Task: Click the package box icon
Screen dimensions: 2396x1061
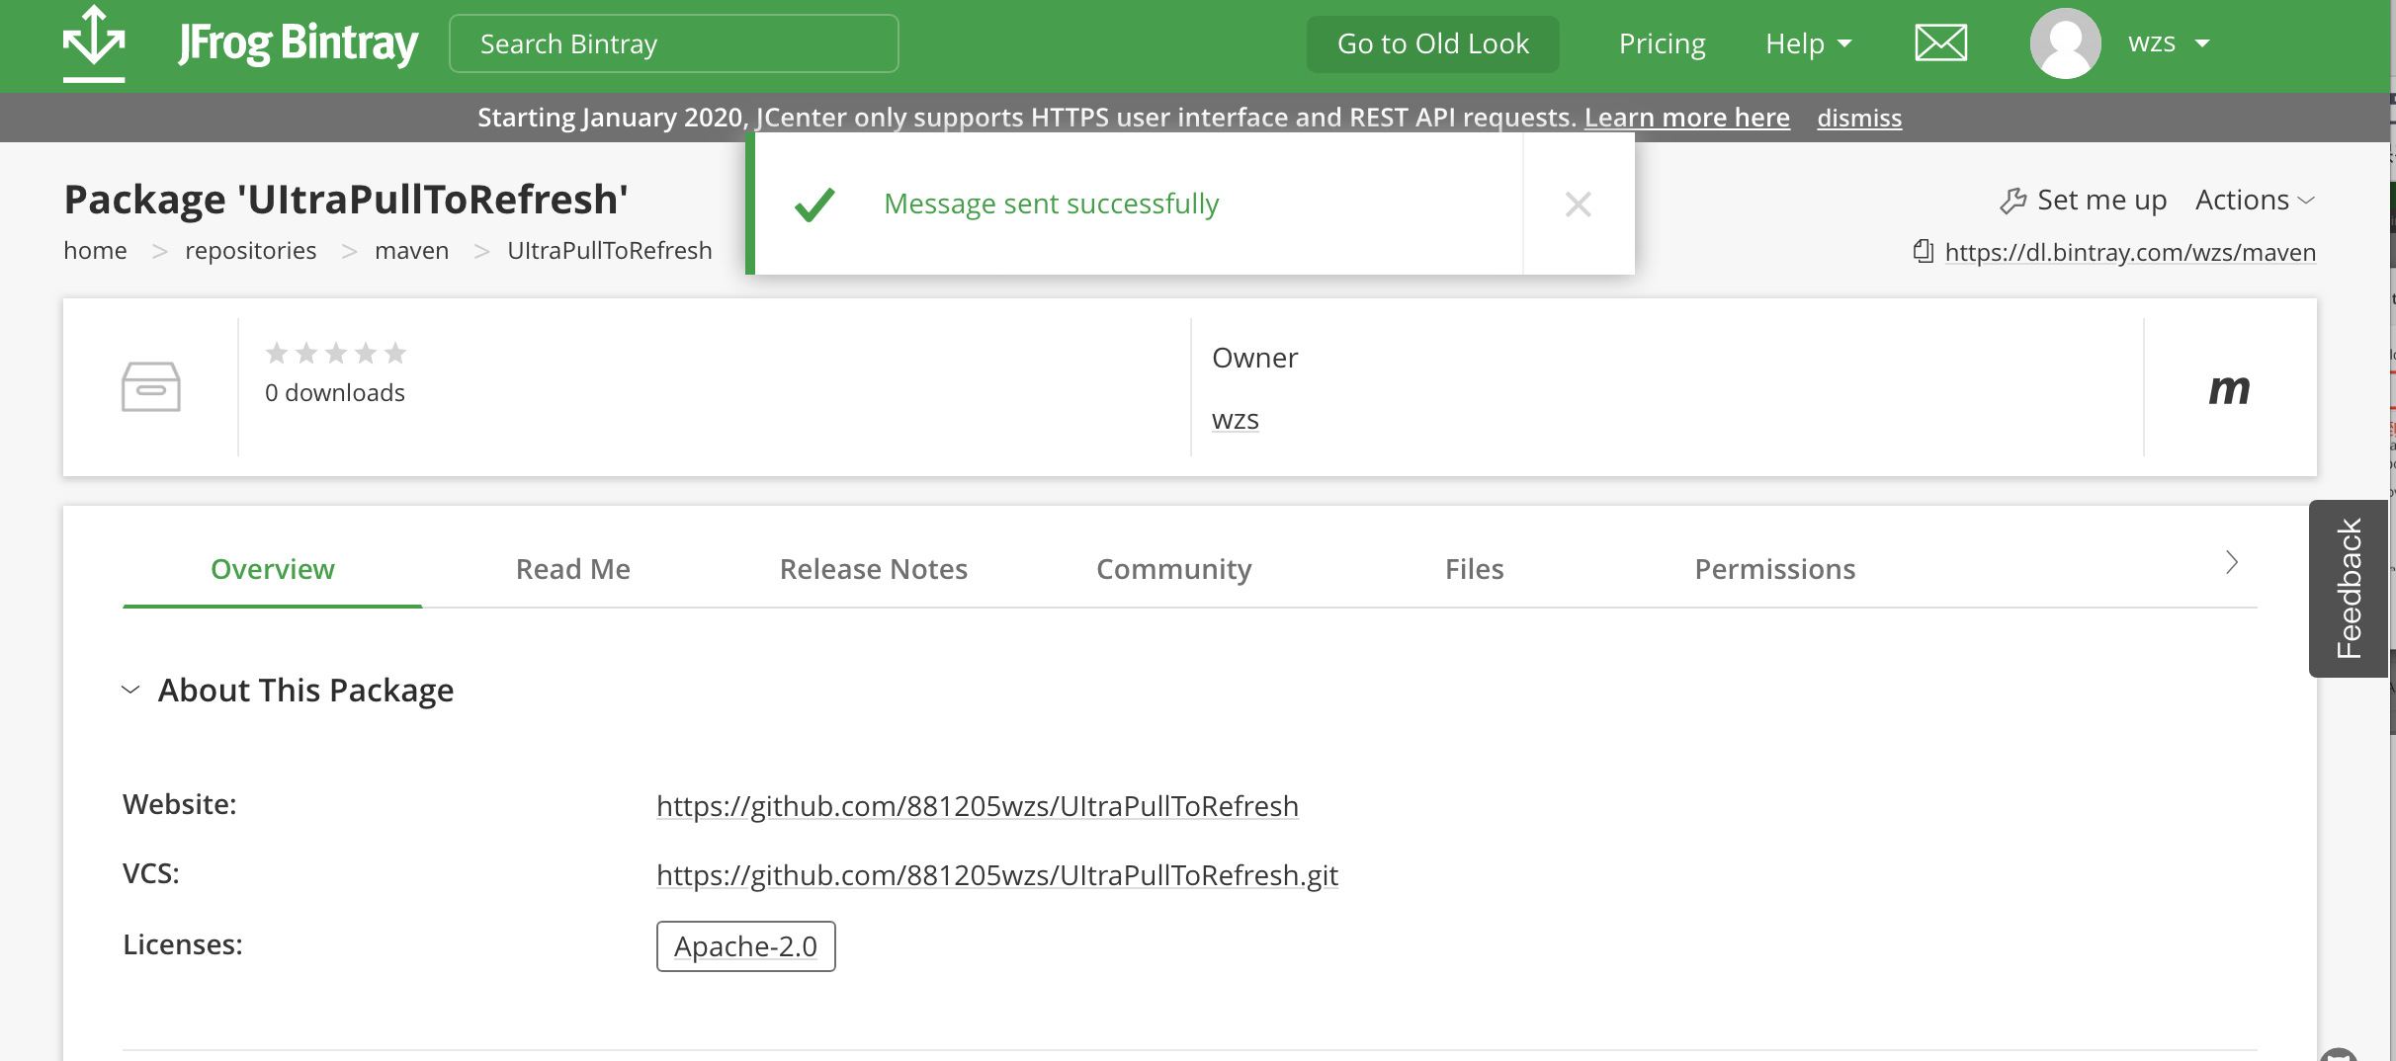Action: tap(150, 386)
